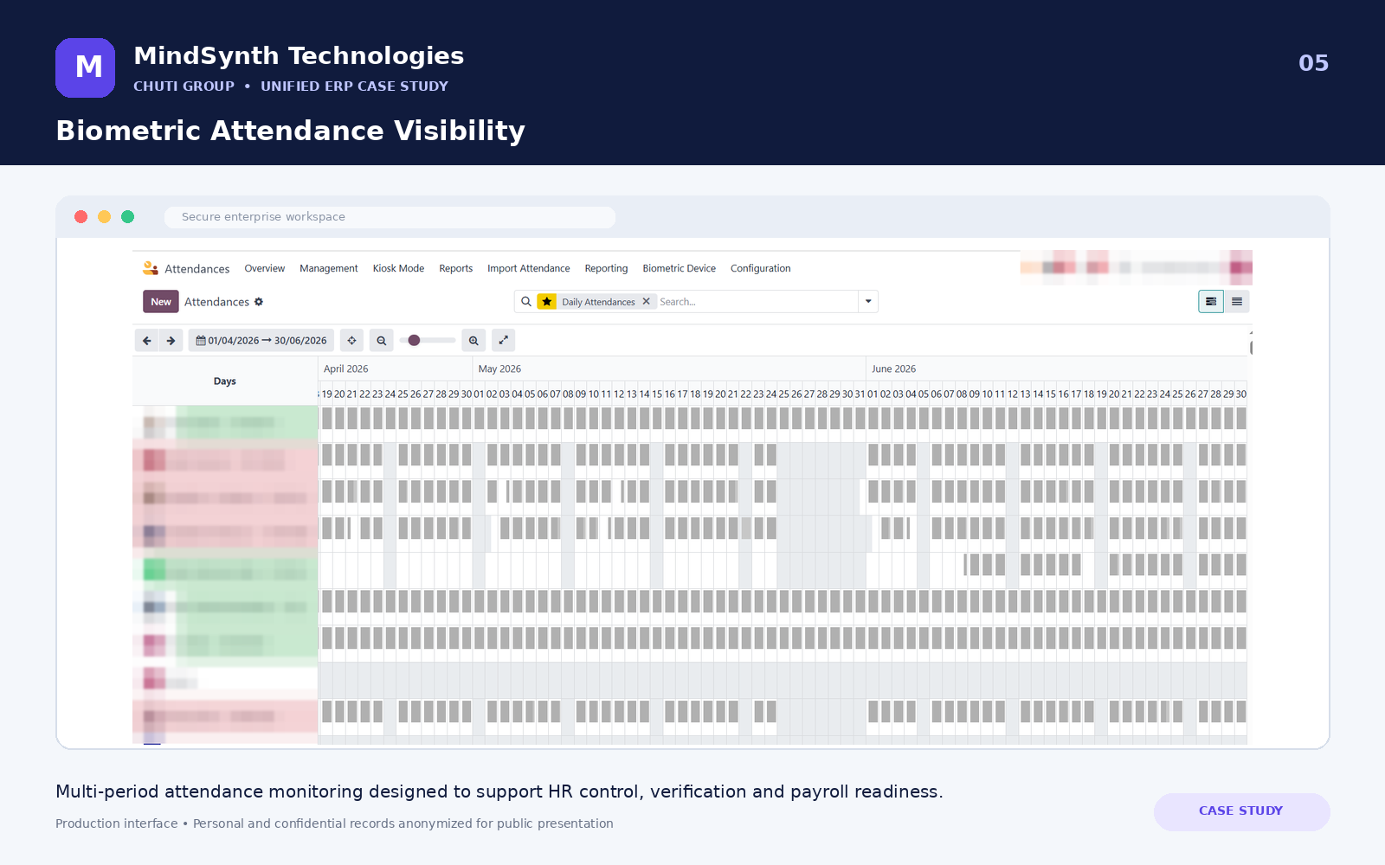1385x865 pixels.
Task: Open the Reporting menu
Action: (606, 268)
